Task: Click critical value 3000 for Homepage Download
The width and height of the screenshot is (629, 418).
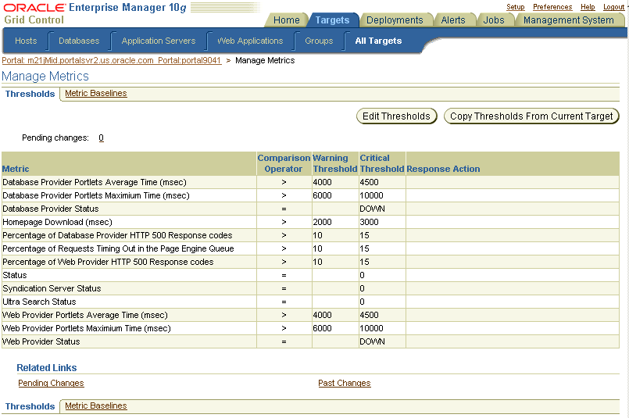Action: point(369,222)
